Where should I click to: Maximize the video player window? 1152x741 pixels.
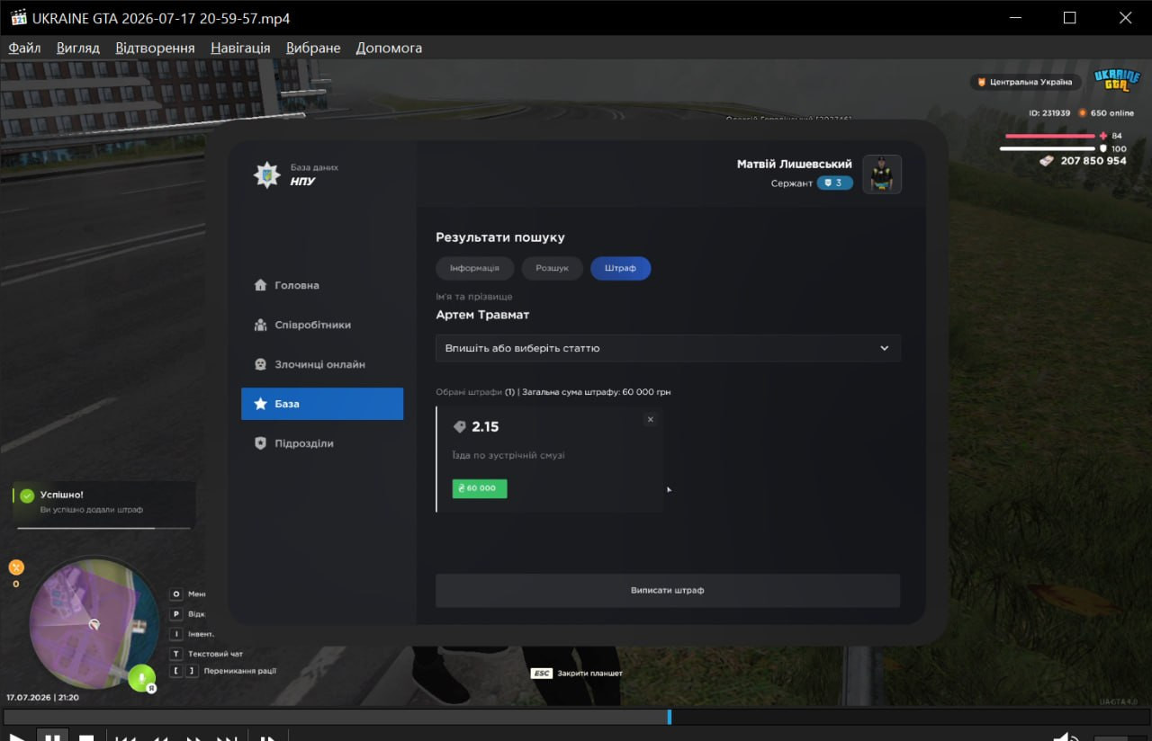(1069, 18)
